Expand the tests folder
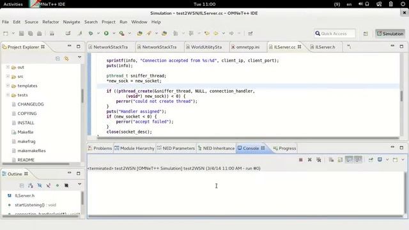This screenshot has height=230, width=409. pos(8,95)
